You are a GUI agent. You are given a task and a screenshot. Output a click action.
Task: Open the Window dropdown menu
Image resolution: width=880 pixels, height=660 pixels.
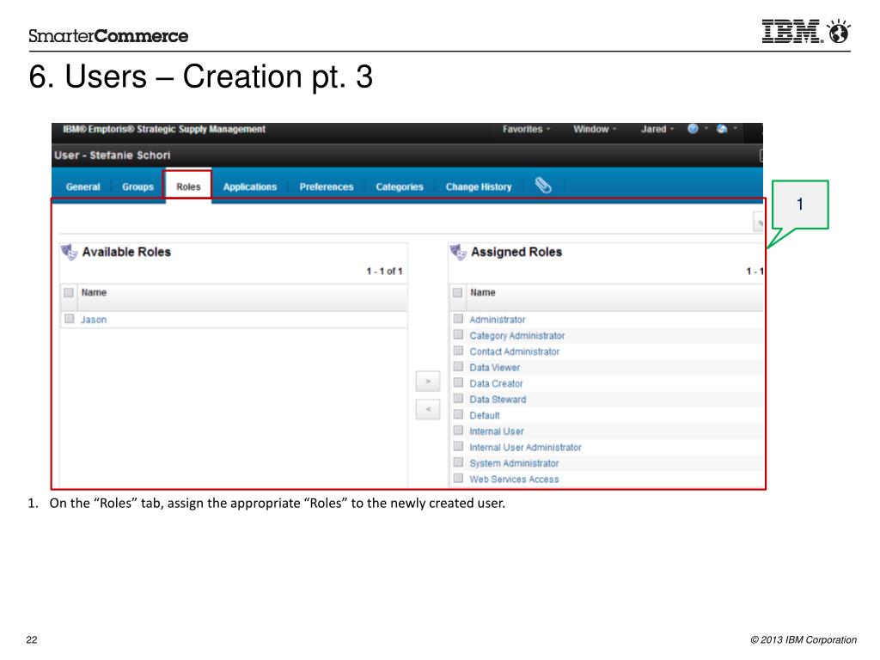595,129
